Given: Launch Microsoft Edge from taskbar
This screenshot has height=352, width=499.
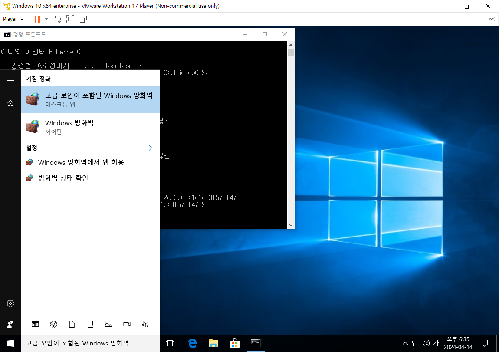Looking at the screenshot, I should tap(192, 343).
